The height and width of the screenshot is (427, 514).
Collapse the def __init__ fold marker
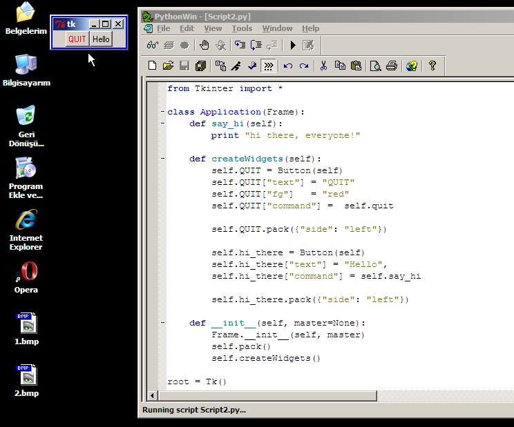pyautogui.click(x=162, y=323)
